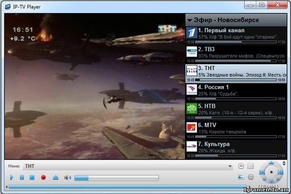Click the ТНТ channel logo in list
Screen dimensions: 291x194
pyautogui.click(x=192, y=71)
